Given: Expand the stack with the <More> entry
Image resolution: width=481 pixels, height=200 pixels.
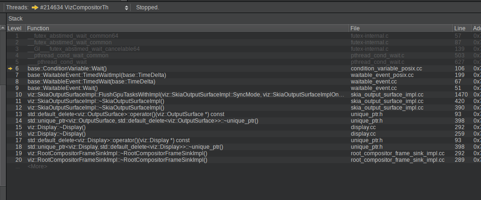Looking at the screenshot, I should pos(37,166).
